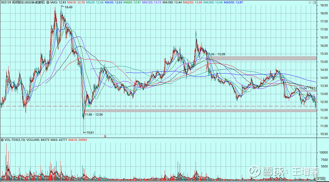Click the gray support band near 12.00
This screenshot has width=329, height=182.
click(x=206, y=111)
